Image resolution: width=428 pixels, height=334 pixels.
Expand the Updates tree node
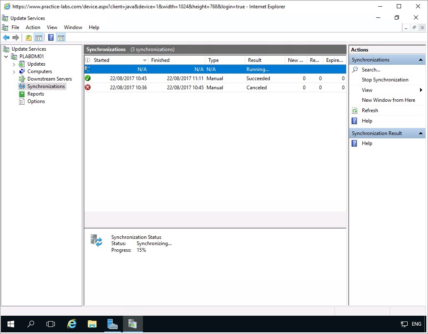[14, 64]
